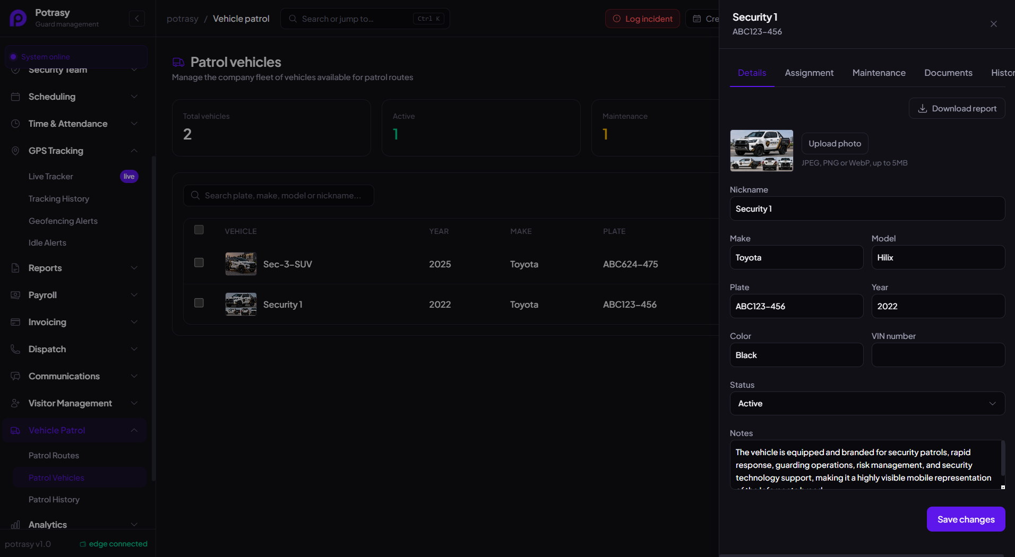
Task: Collapse sidebar with the arrow button
Action: point(137,19)
